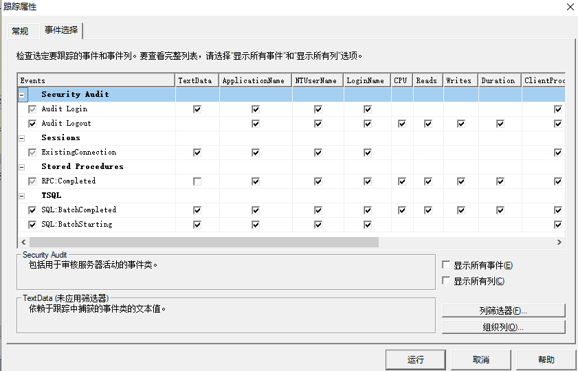
Task: Uncheck Duration for RPC:Completed
Action: point(500,181)
